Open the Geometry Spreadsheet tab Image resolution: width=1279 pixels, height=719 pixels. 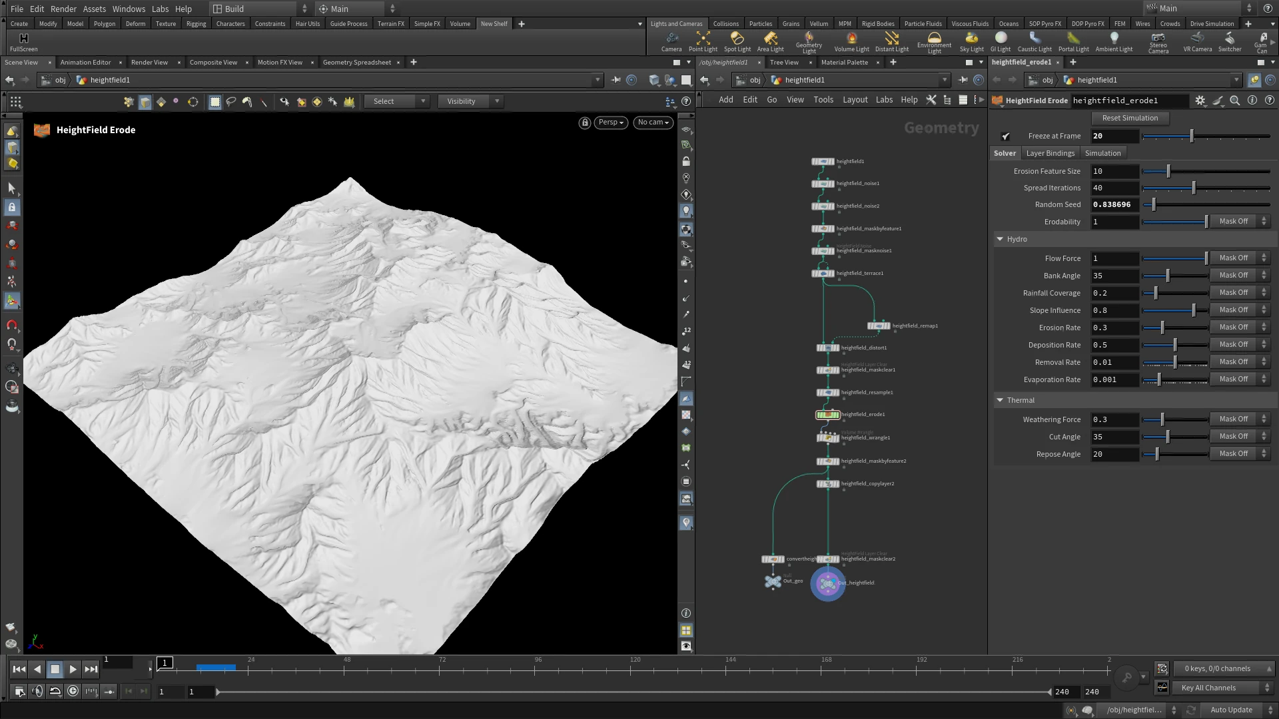pyautogui.click(x=357, y=63)
